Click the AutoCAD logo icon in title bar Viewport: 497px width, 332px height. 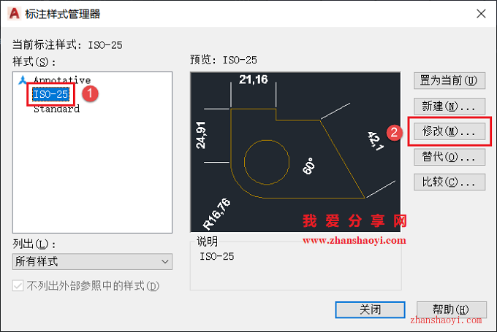tap(15, 13)
